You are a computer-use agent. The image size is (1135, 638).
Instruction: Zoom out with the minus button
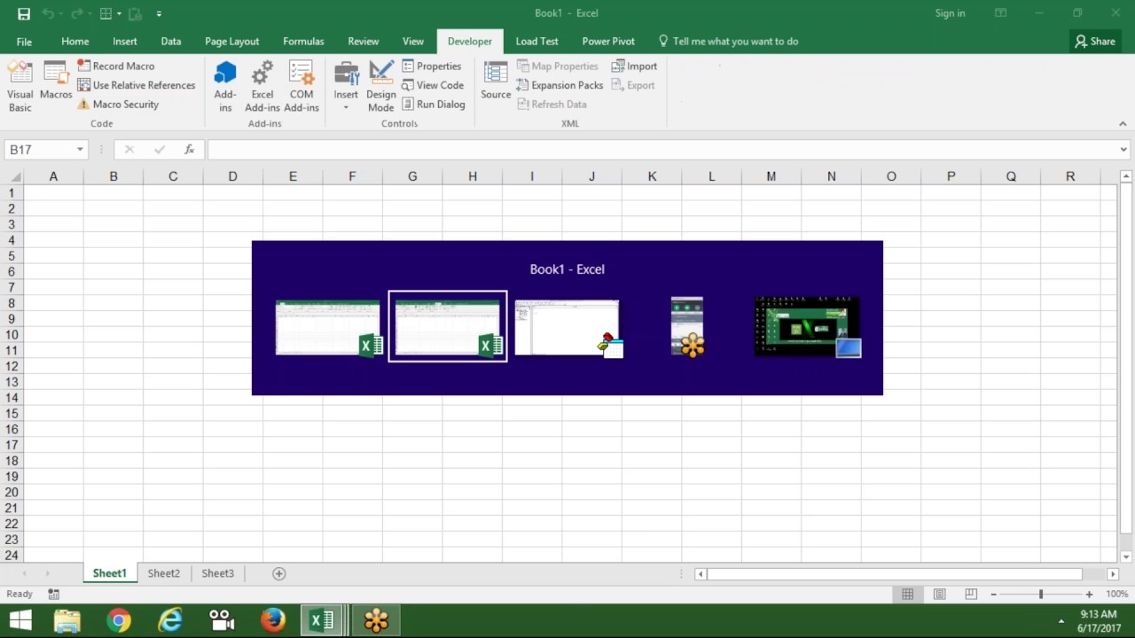993,594
